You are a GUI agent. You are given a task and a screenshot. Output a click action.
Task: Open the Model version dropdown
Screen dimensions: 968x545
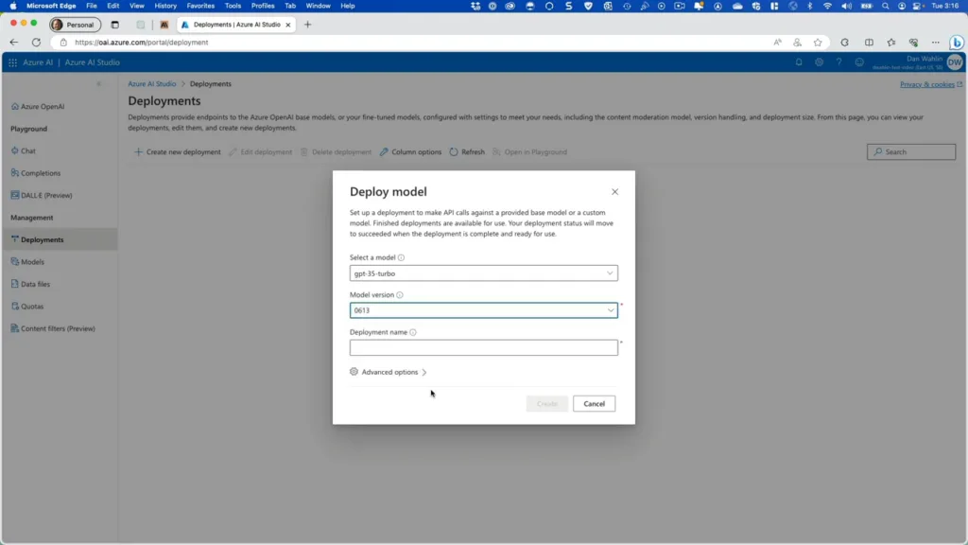483,310
